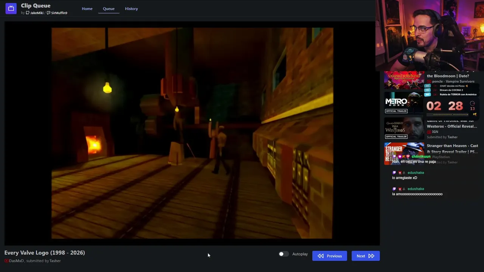Click the chilnilkuun chat username
The height and width of the screenshot is (272, 484).
click(x=421, y=156)
